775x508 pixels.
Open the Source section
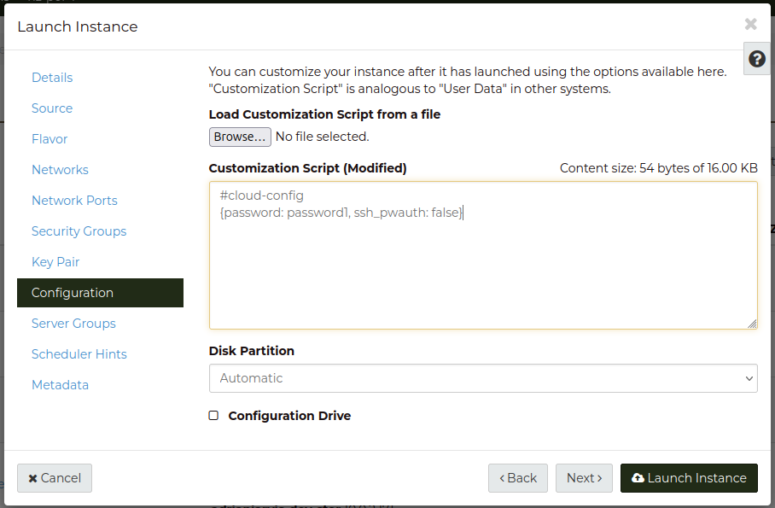coord(51,108)
